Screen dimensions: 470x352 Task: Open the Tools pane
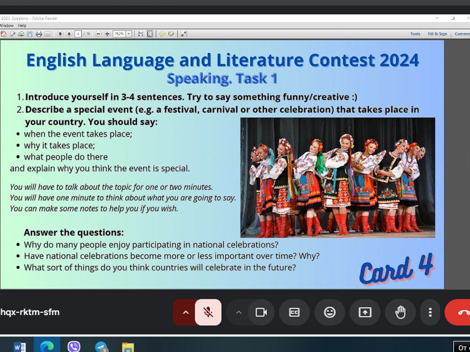tap(415, 34)
